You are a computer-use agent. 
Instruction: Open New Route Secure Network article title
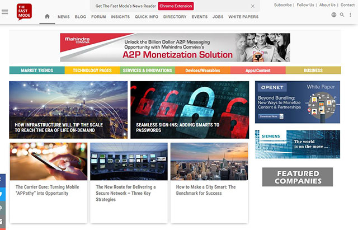pyautogui.click(x=126, y=193)
